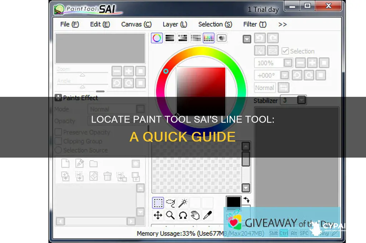
Task: Open the 100% zoom dropdown
Action: tap(288, 63)
